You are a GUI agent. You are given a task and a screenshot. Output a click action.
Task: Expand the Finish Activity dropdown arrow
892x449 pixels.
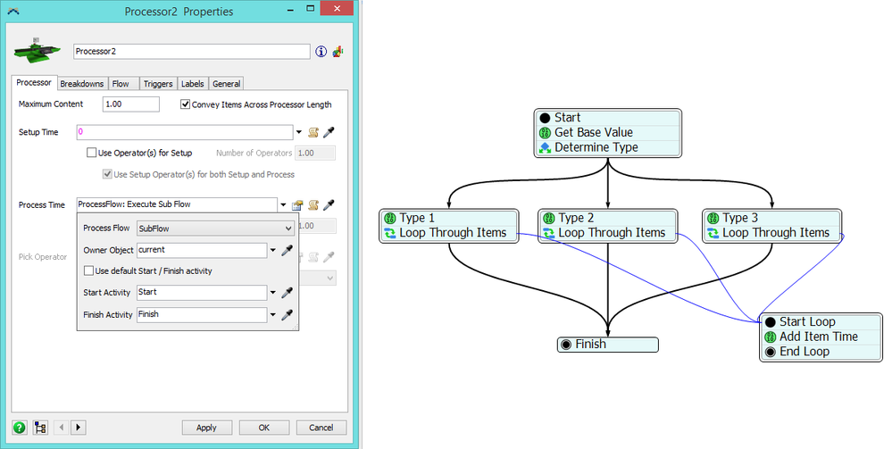click(273, 315)
